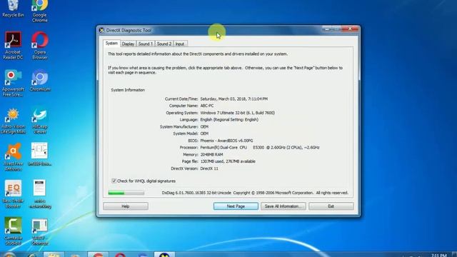Open the Sound 2 tab
The width and height of the screenshot is (457, 257).
pyautogui.click(x=164, y=44)
